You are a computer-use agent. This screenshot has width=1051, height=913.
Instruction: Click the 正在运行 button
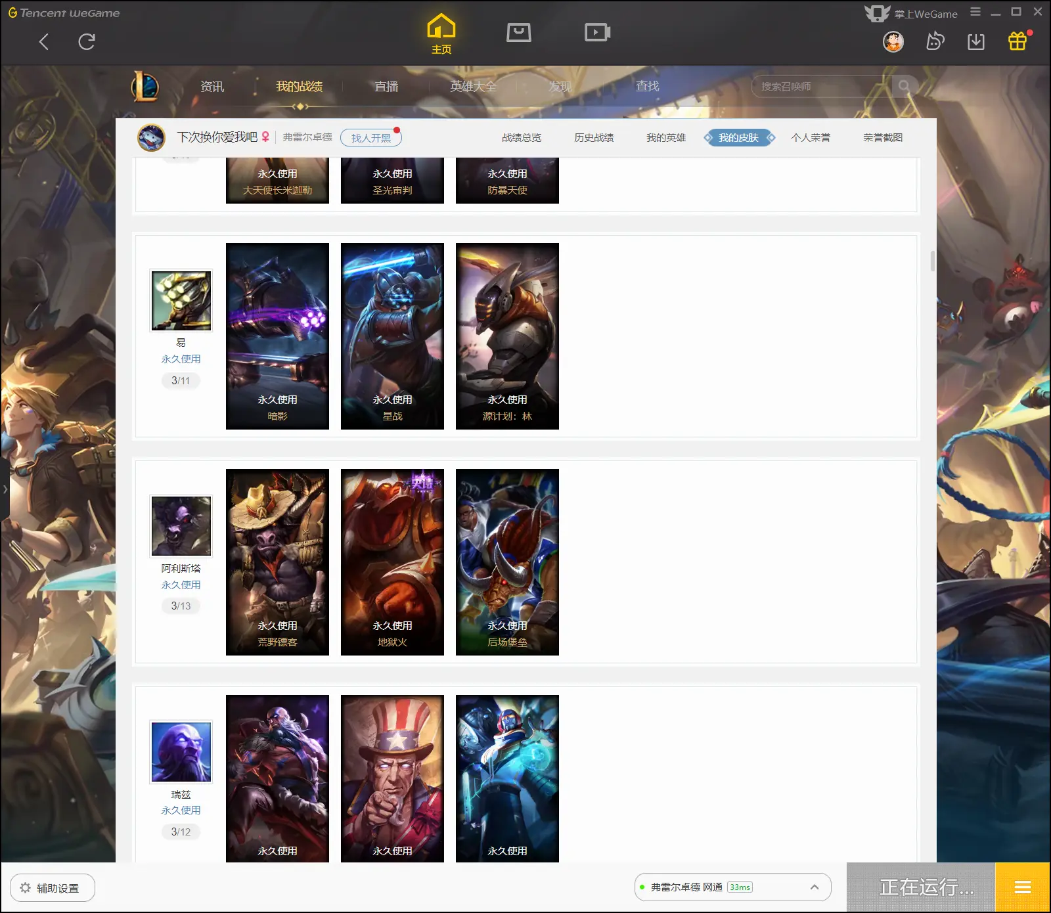click(921, 888)
